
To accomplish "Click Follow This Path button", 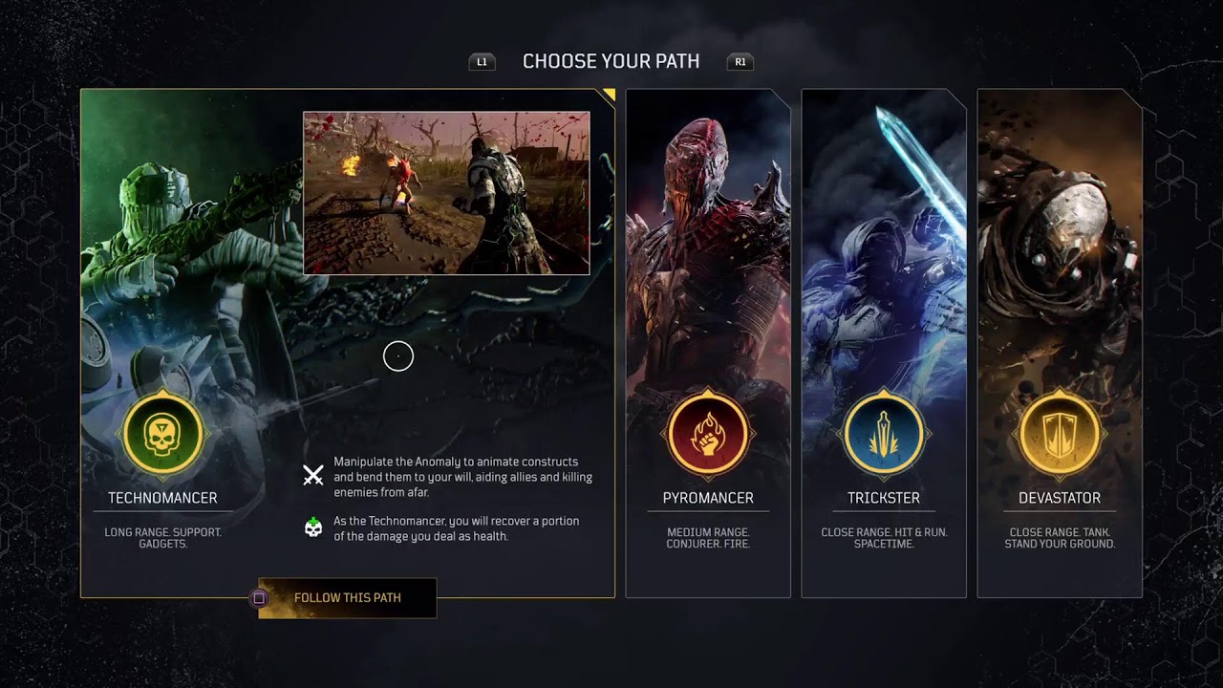I will tap(348, 598).
